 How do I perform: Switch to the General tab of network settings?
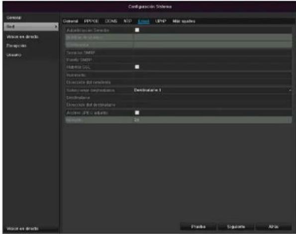click(x=71, y=21)
